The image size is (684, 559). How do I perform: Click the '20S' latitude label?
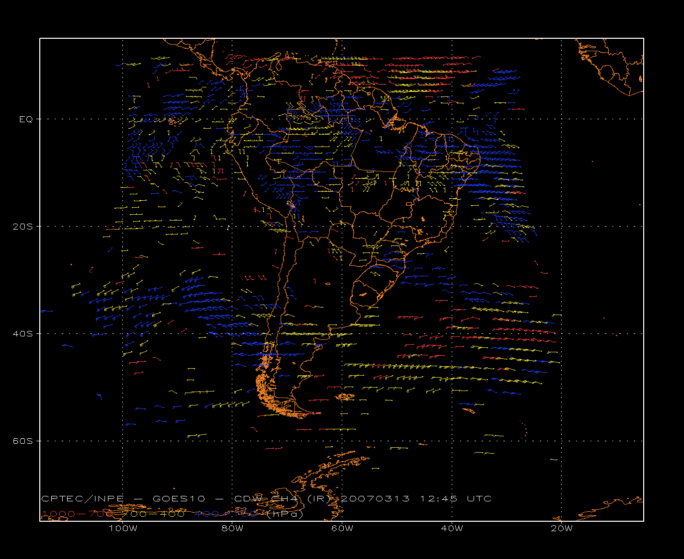pyautogui.click(x=22, y=227)
